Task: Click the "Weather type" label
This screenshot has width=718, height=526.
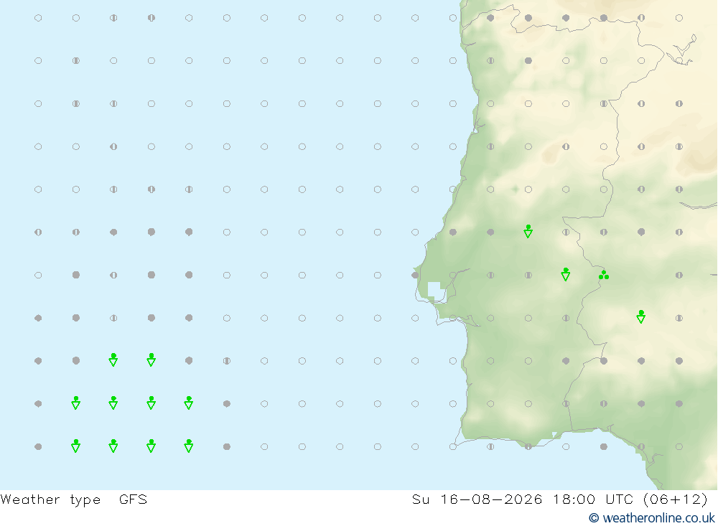Action: (x=50, y=499)
